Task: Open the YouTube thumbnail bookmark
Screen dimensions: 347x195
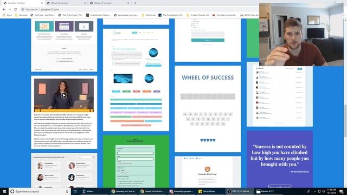Action: [224, 15]
